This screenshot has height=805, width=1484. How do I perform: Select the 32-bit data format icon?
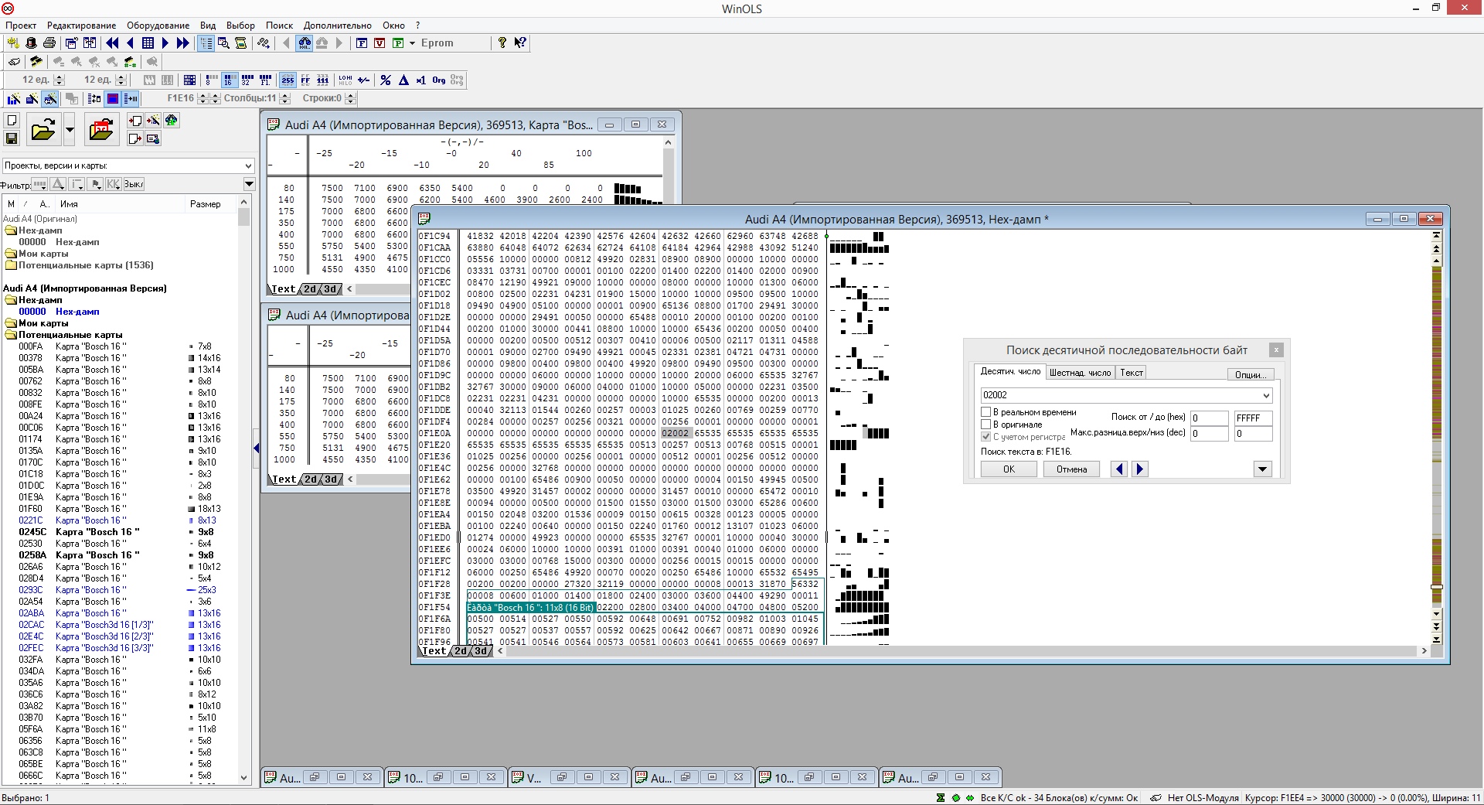tap(247, 80)
